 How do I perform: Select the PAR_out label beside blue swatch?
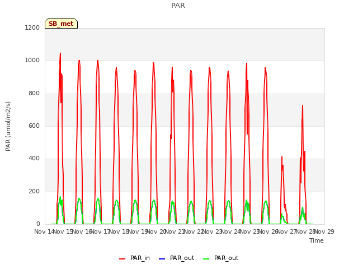pyautogui.click(x=182, y=258)
